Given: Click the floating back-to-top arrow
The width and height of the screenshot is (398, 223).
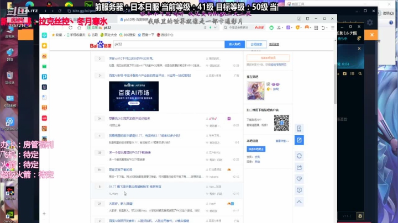Looking at the screenshot, I should pos(299,202).
